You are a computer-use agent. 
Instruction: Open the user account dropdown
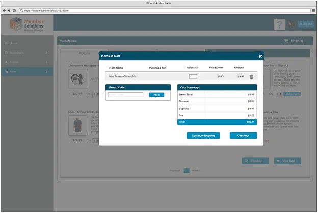click(x=291, y=24)
